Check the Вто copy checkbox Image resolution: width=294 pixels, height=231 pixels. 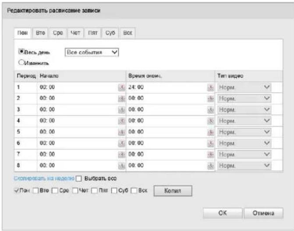35,191
